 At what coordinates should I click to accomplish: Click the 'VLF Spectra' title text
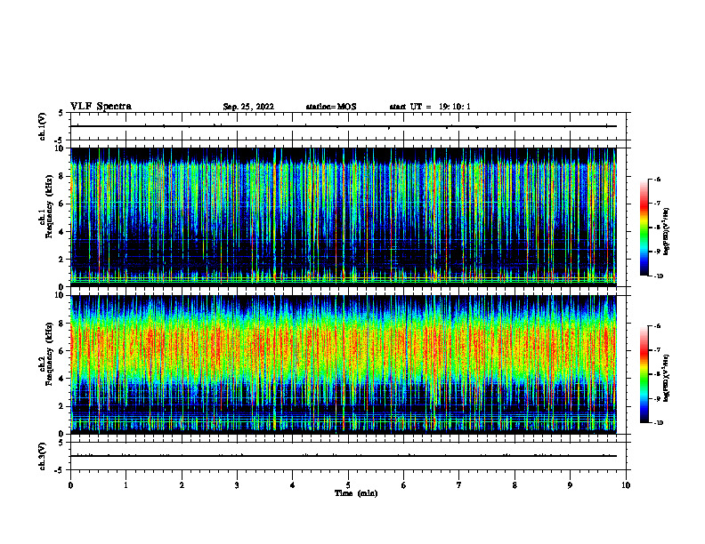pyautogui.click(x=101, y=107)
